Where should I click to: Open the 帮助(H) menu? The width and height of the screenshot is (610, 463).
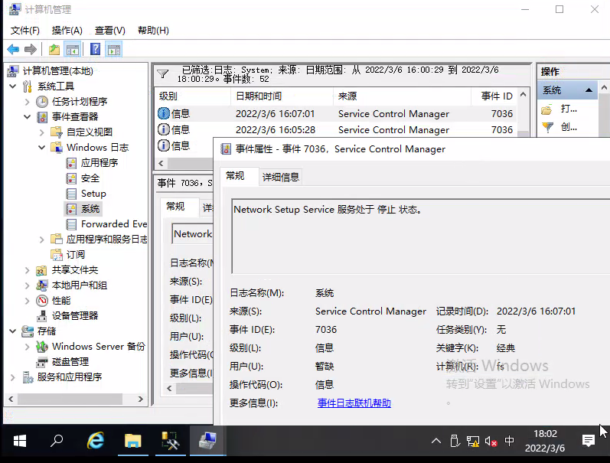click(153, 31)
